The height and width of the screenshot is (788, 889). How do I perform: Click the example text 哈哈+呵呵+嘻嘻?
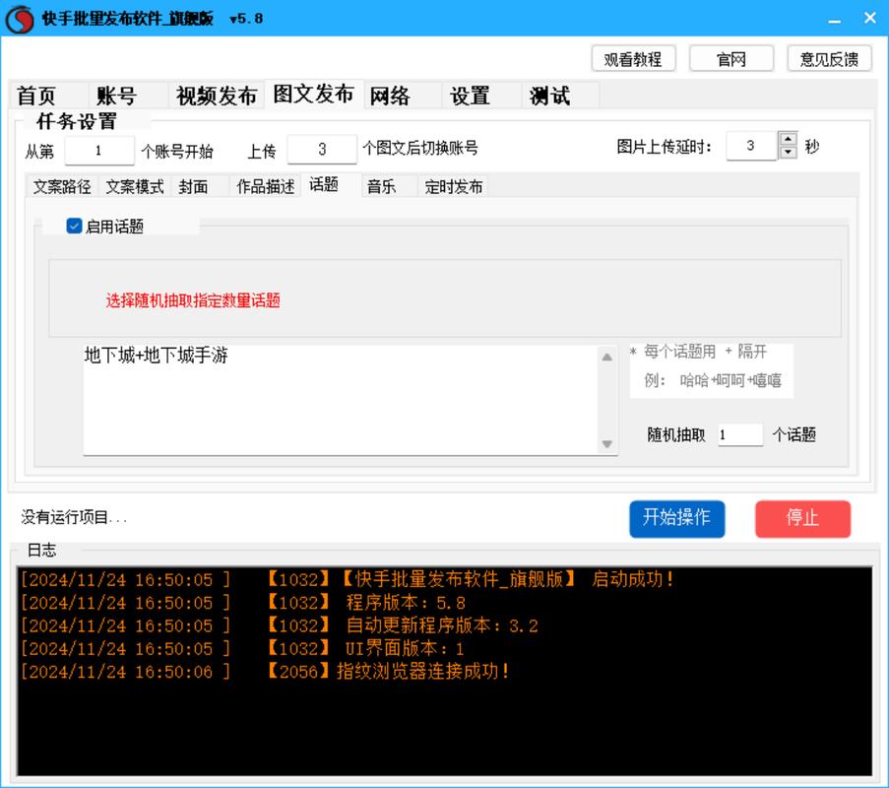tap(730, 380)
